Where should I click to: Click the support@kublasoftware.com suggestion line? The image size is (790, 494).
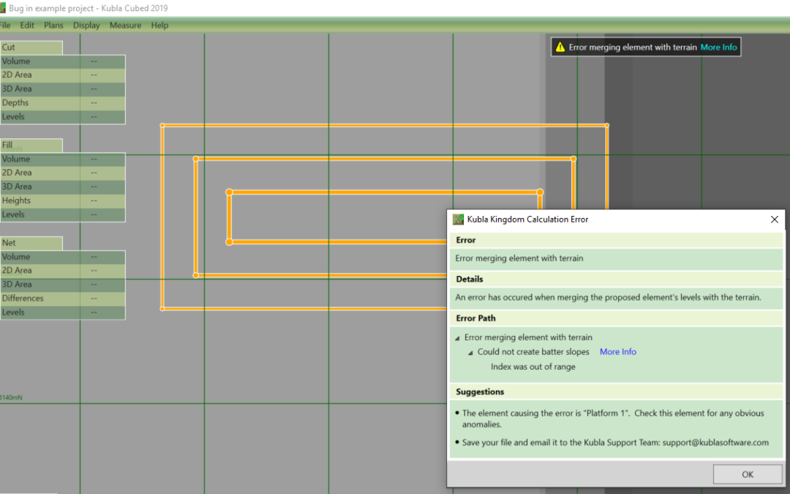pyautogui.click(x=615, y=443)
